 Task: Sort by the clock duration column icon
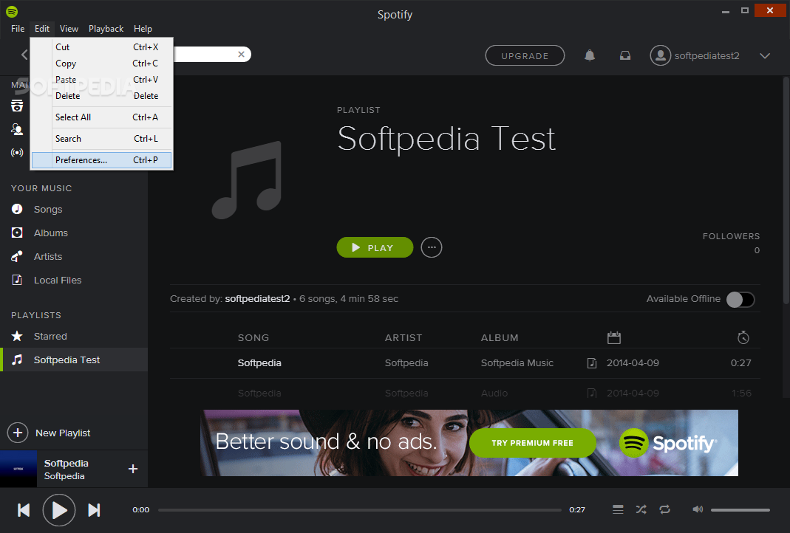pos(743,337)
